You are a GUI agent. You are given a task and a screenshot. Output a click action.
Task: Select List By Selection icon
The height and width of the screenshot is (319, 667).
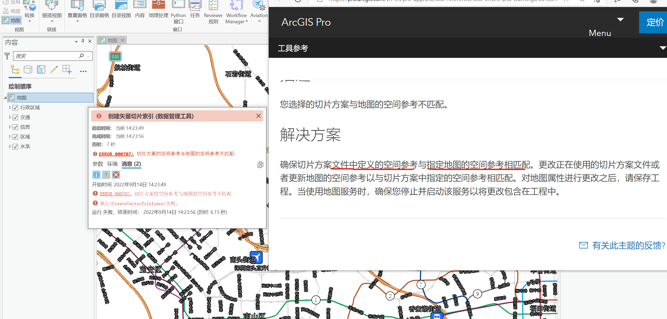[x=41, y=70]
